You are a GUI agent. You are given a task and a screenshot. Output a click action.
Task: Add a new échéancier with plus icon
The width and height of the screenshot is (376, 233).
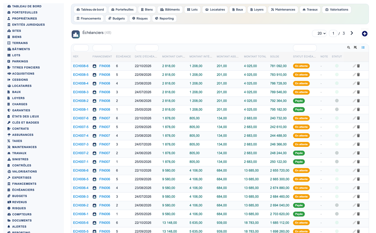[365, 34]
